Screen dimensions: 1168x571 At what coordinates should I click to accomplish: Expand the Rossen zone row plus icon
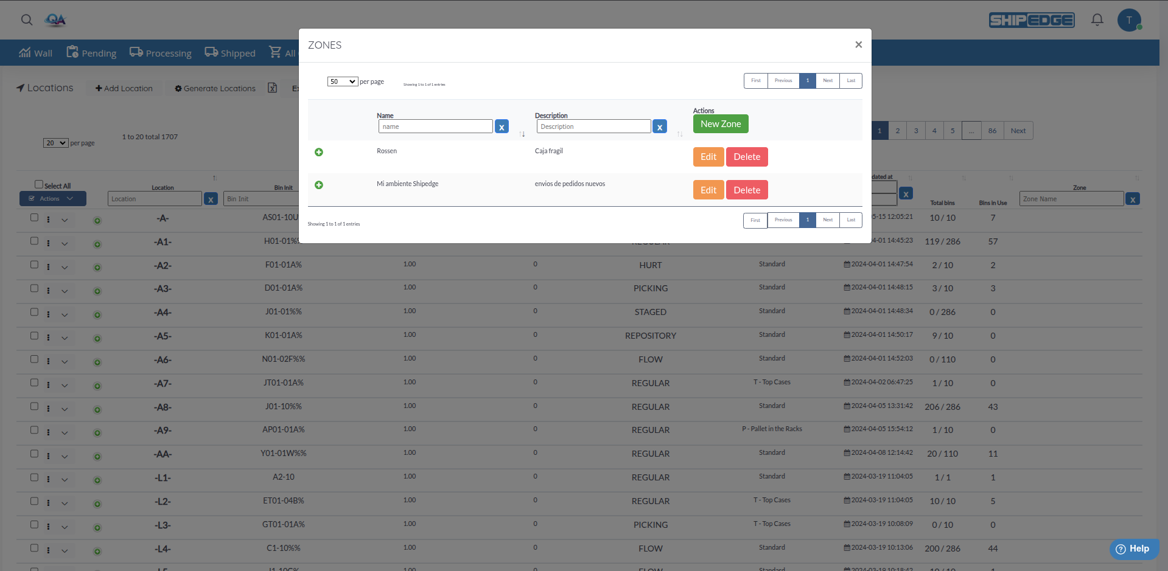pos(319,152)
